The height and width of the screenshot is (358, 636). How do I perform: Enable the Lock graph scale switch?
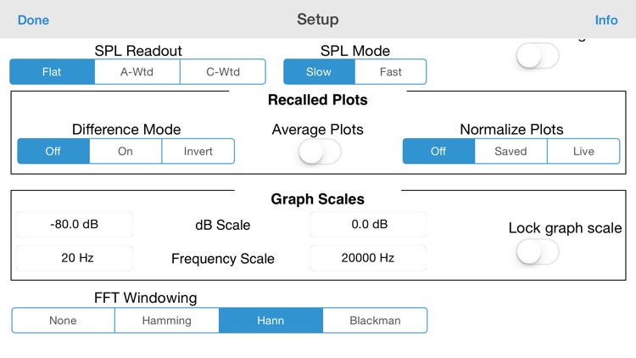(538, 251)
